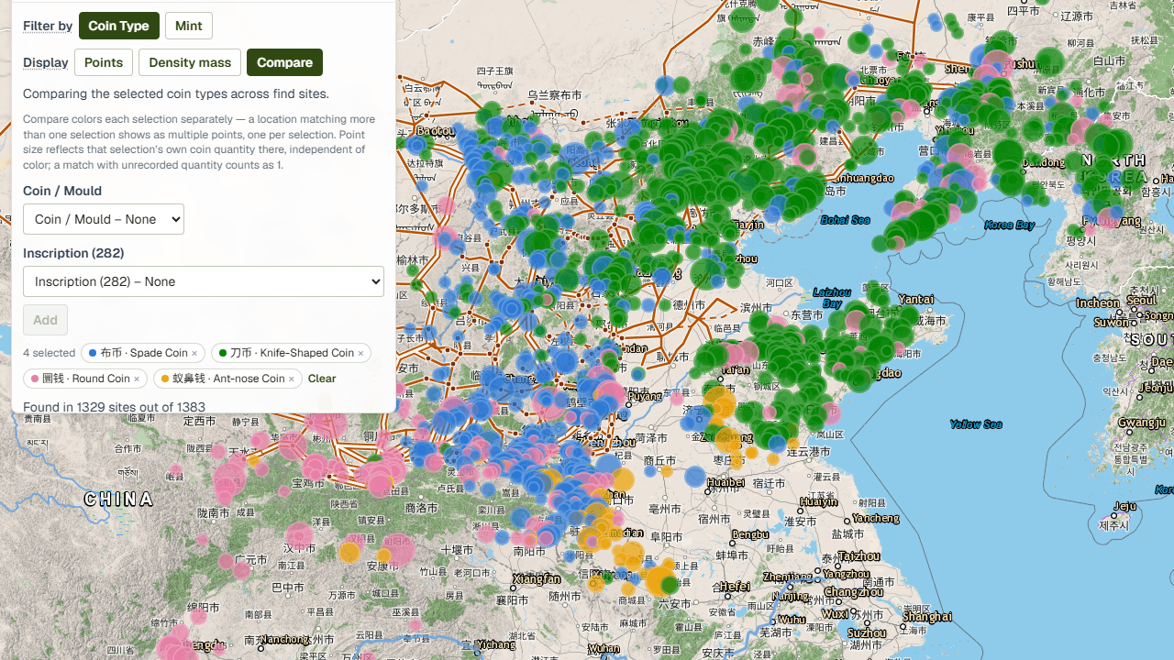
Task: Open the Coin / Mould dropdown
Action: coord(104,219)
